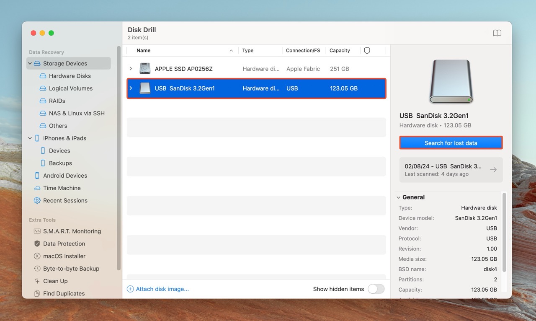This screenshot has height=321, width=536.
Task: Click the S.M.A.R.T. Monitoring icon
Action: (37, 231)
